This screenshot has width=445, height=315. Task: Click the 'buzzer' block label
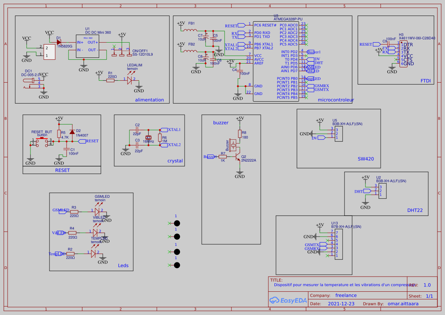(x=221, y=123)
